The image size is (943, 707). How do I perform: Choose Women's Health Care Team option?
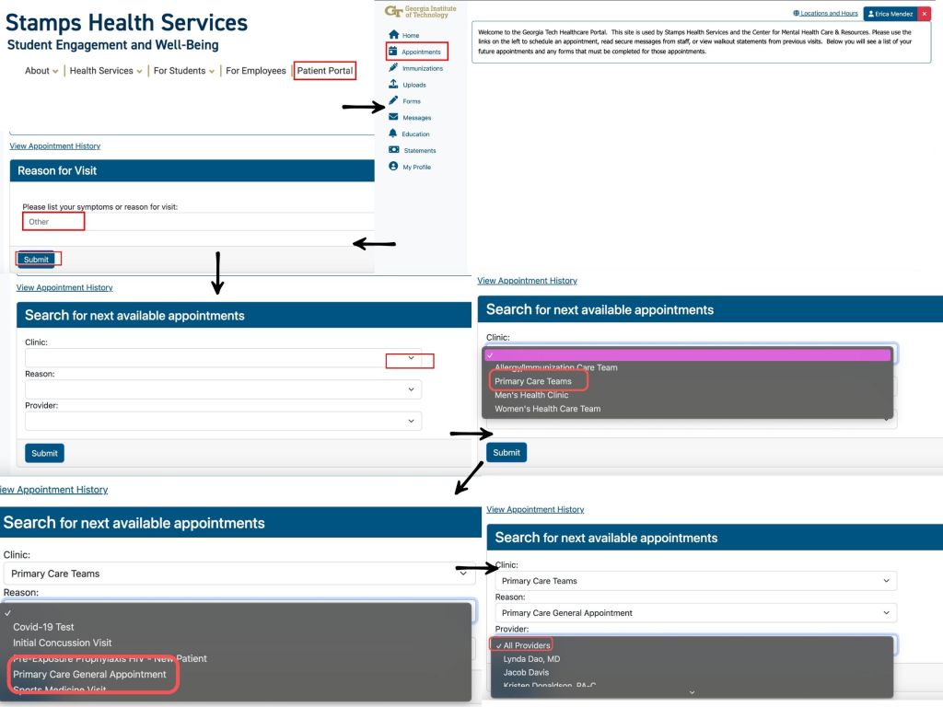click(547, 409)
